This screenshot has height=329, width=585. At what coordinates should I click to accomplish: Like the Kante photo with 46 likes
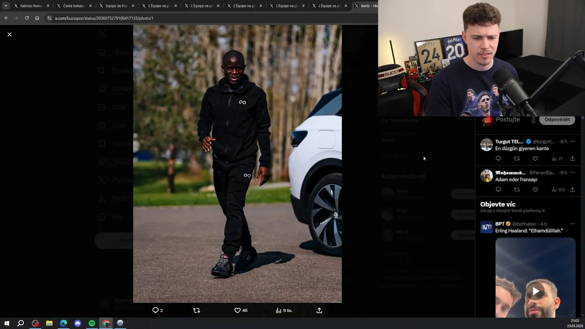pyautogui.click(x=241, y=310)
